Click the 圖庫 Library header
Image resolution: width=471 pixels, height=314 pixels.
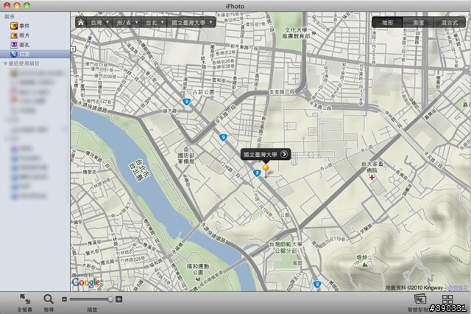coord(10,16)
